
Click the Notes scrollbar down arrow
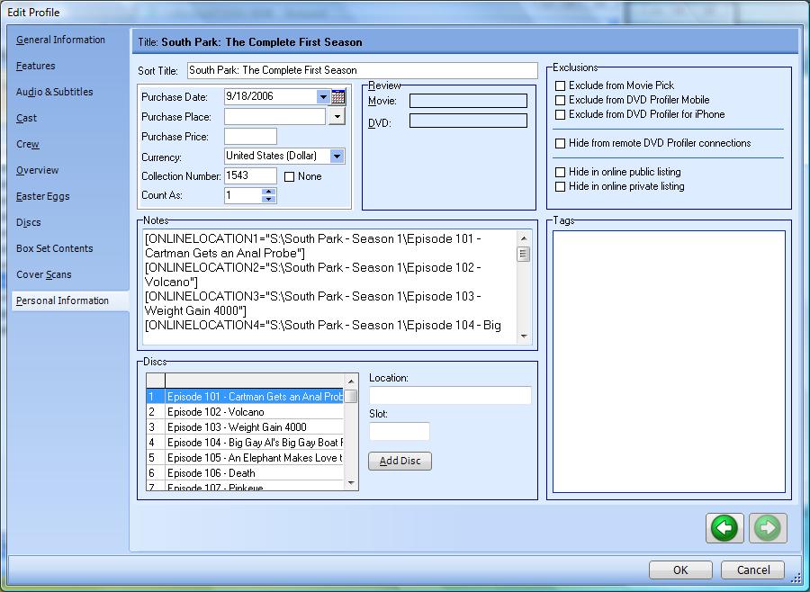[x=524, y=336]
